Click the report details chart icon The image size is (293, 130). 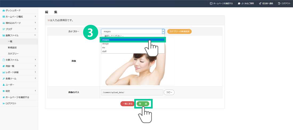pyautogui.click(x=4, y=72)
